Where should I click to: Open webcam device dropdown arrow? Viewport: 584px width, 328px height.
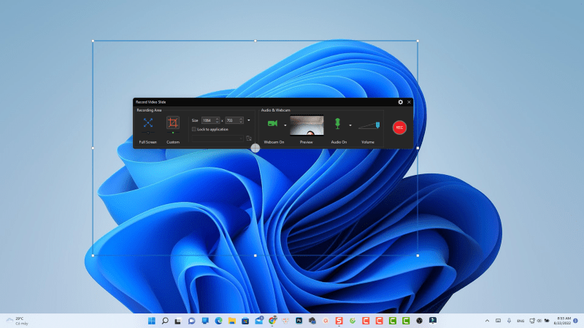285,125
